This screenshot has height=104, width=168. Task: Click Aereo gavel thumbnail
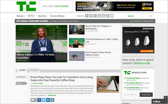coord(77,30)
